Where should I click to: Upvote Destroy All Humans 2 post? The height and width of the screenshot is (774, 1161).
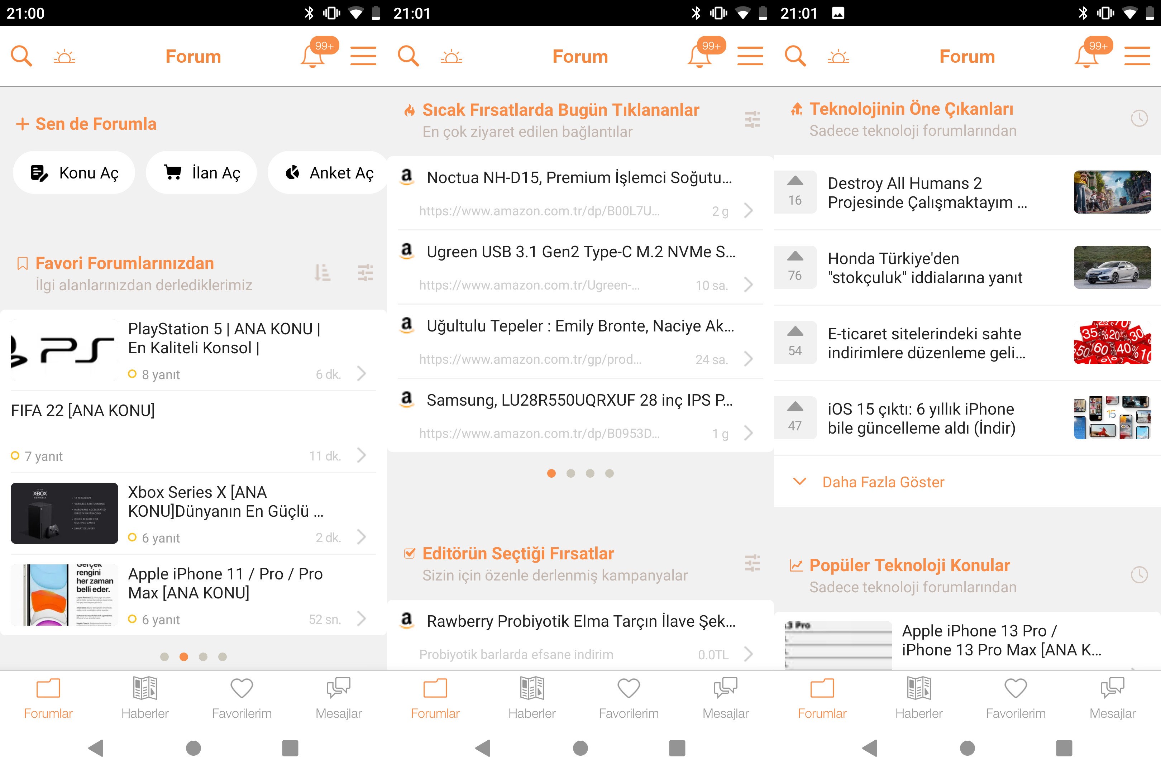click(795, 192)
